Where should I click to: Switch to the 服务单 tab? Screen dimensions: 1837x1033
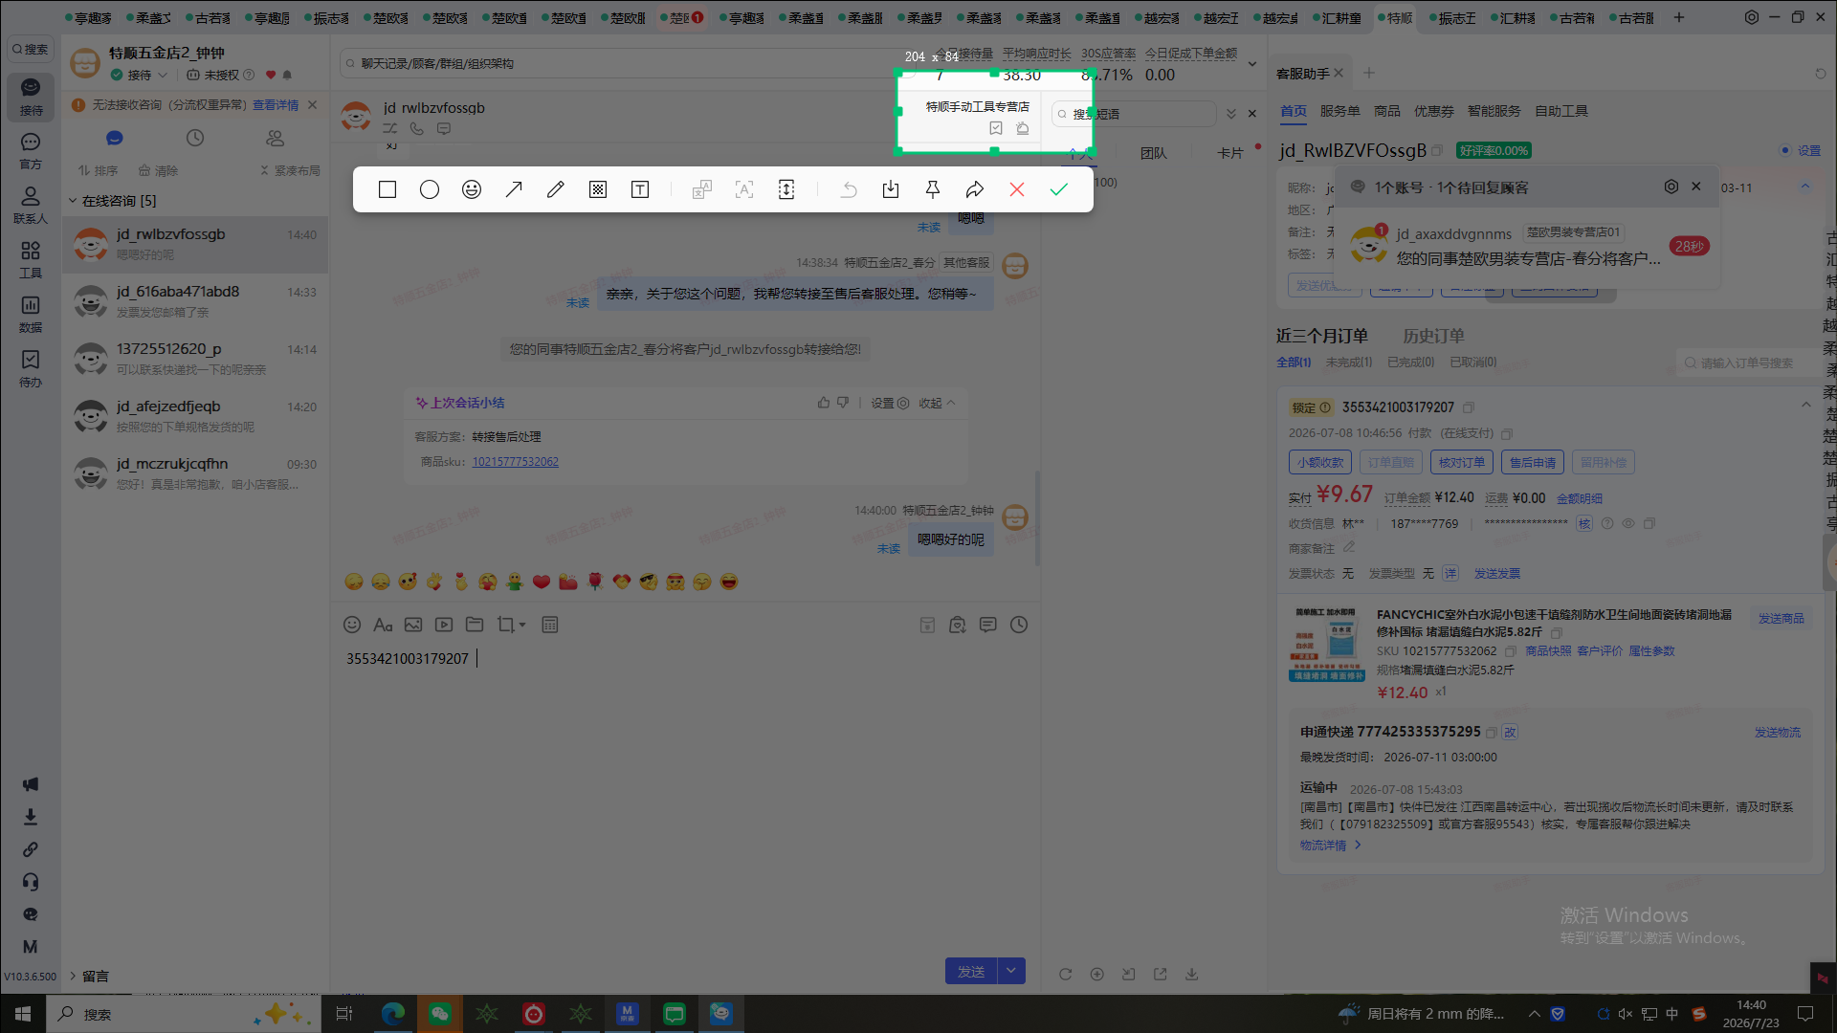click(1339, 111)
